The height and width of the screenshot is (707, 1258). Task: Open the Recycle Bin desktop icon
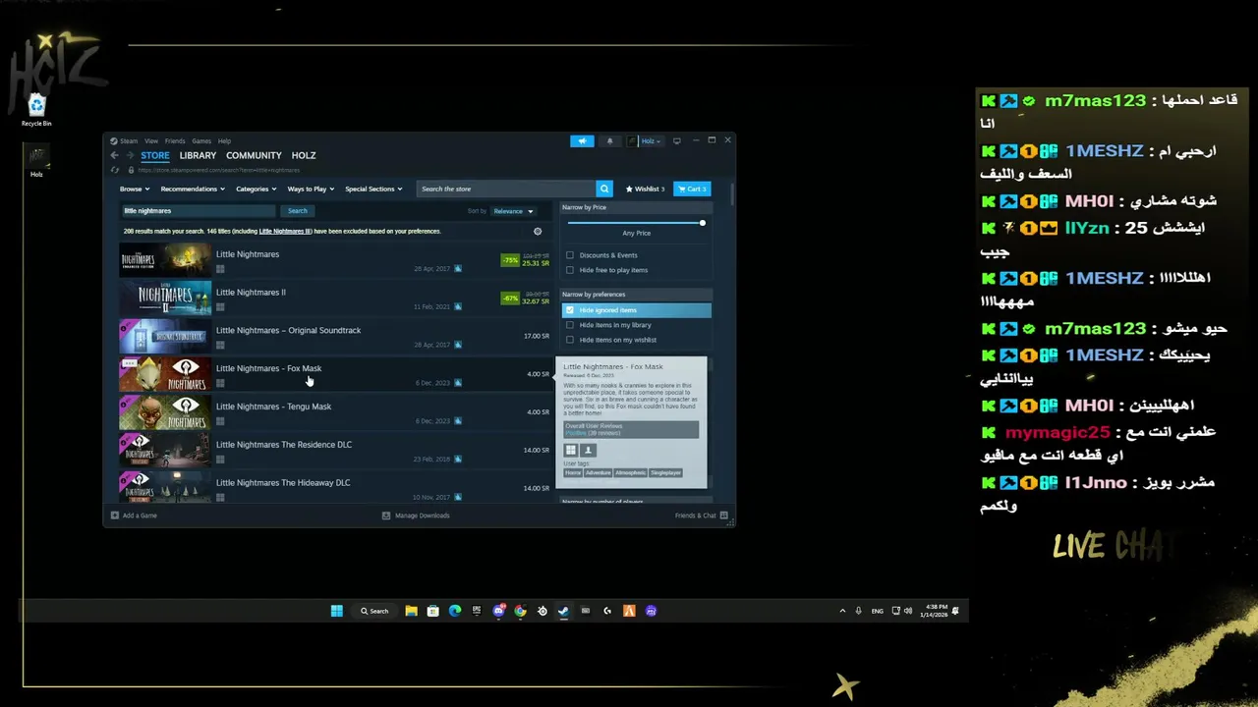point(36,105)
